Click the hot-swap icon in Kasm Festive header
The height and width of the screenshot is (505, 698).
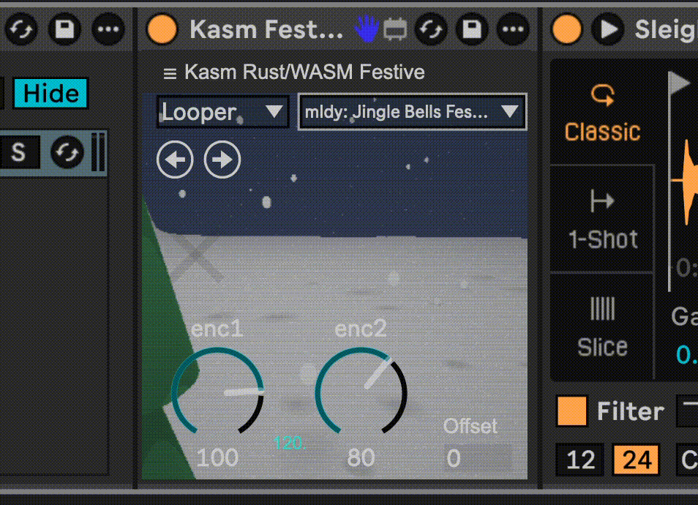click(x=432, y=30)
